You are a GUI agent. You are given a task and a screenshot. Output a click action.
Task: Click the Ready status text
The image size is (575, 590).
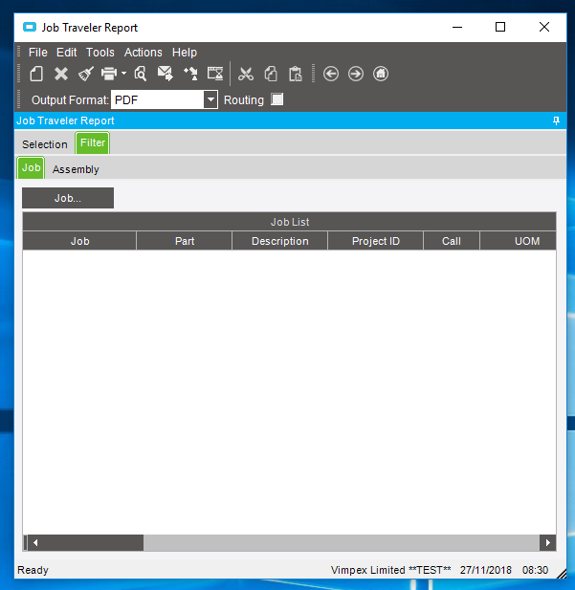(x=33, y=570)
